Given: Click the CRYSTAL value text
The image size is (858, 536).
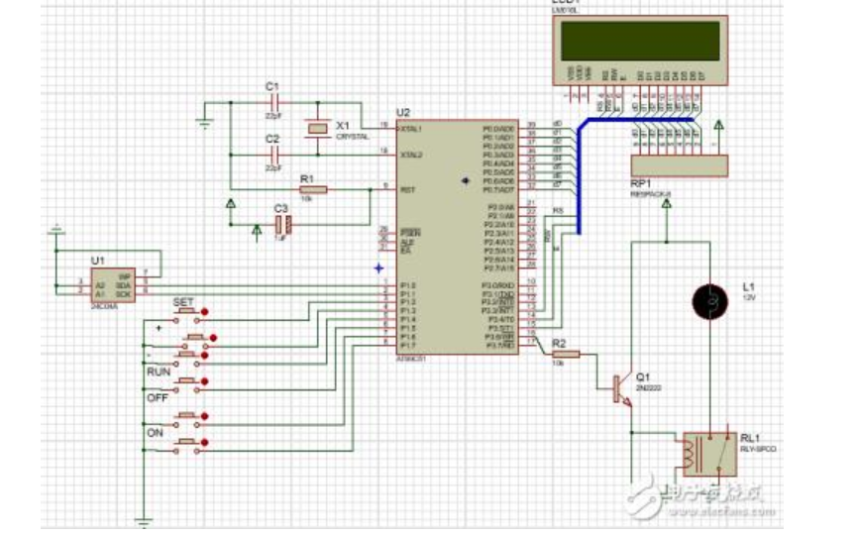Looking at the screenshot, I should (352, 137).
